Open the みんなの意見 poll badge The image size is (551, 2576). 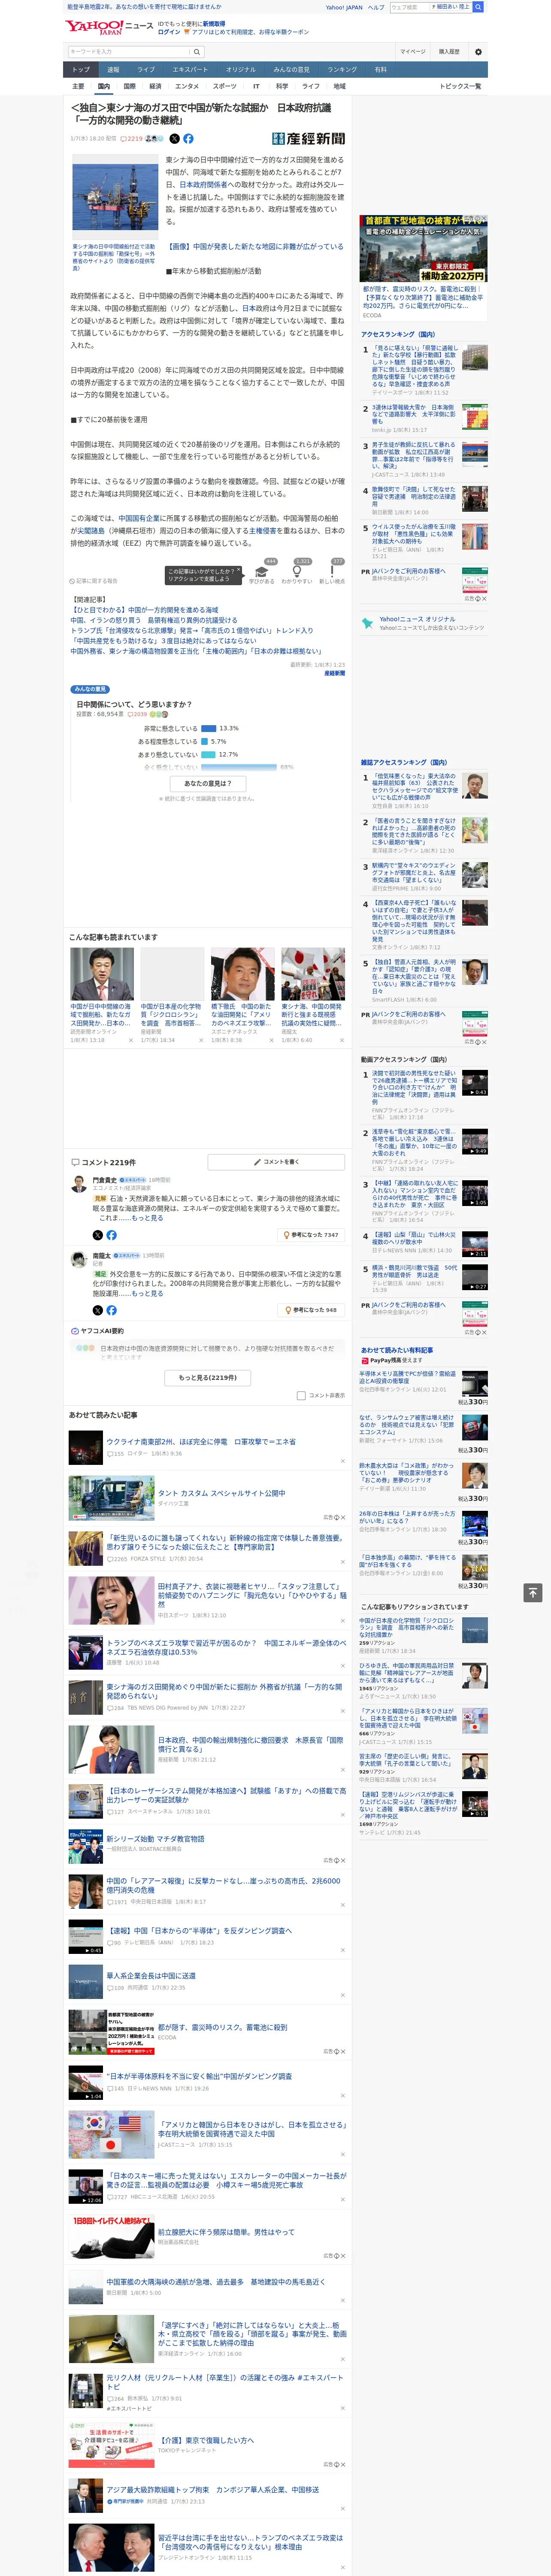click(90, 689)
